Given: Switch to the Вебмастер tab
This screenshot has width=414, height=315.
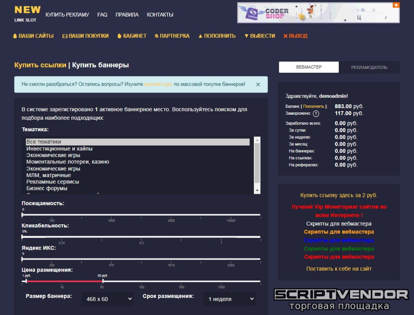Looking at the screenshot, I should coord(309,67).
